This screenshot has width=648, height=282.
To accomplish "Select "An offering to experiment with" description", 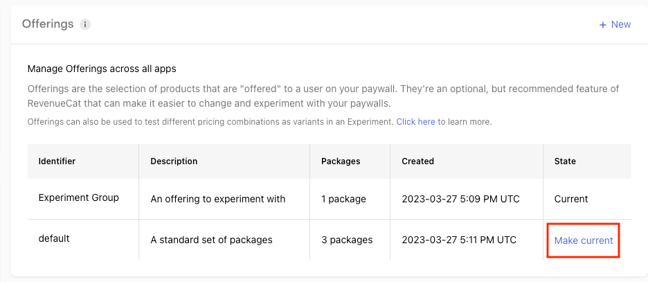I will click(x=217, y=199).
